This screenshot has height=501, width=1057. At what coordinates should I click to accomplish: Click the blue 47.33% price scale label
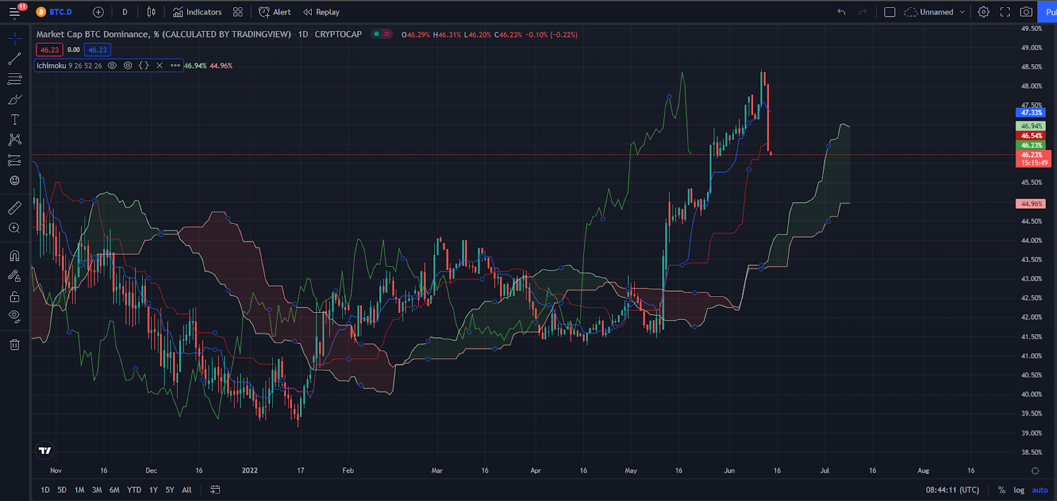coord(1031,113)
